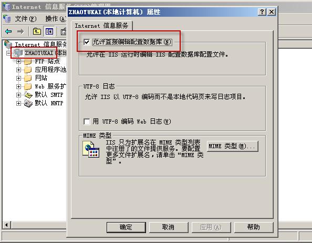The width and height of the screenshot is (312, 243).
Task: Click the forward arrow toolbar icon
Action: pos(20,31)
